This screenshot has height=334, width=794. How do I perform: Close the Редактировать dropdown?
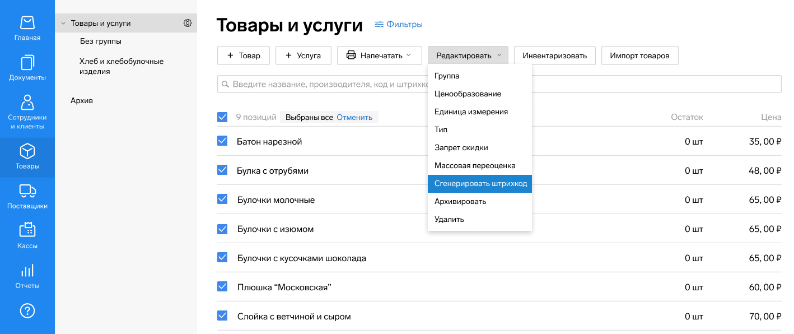tap(468, 55)
